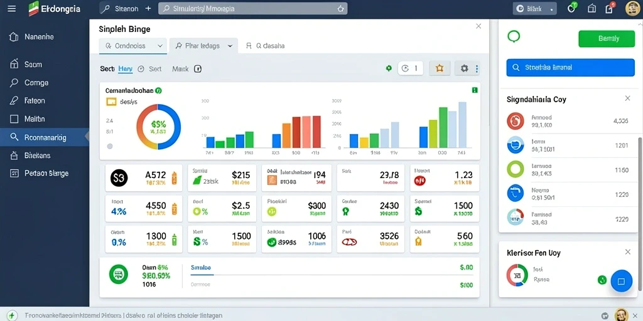Open the three-dot more options menu
The width and height of the screenshot is (643, 321).
point(477,69)
